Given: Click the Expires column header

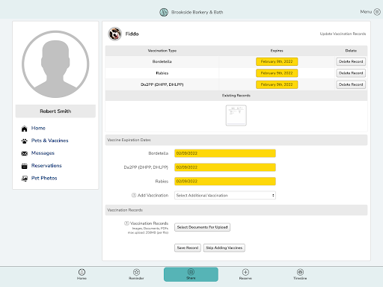Looking at the screenshot, I should 277,51.
